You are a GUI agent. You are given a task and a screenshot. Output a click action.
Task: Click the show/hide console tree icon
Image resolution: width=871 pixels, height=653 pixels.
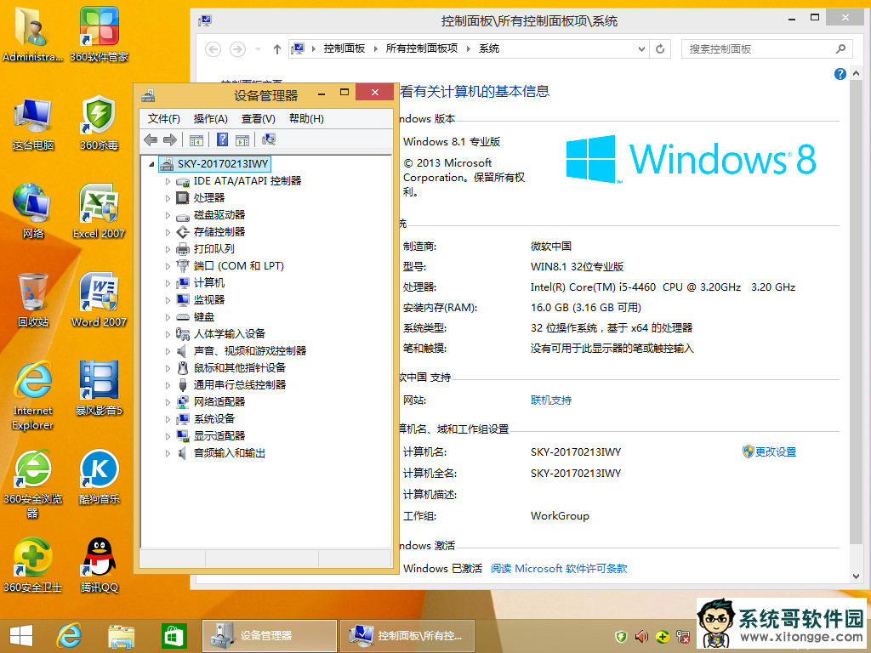[x=196, y=140]
